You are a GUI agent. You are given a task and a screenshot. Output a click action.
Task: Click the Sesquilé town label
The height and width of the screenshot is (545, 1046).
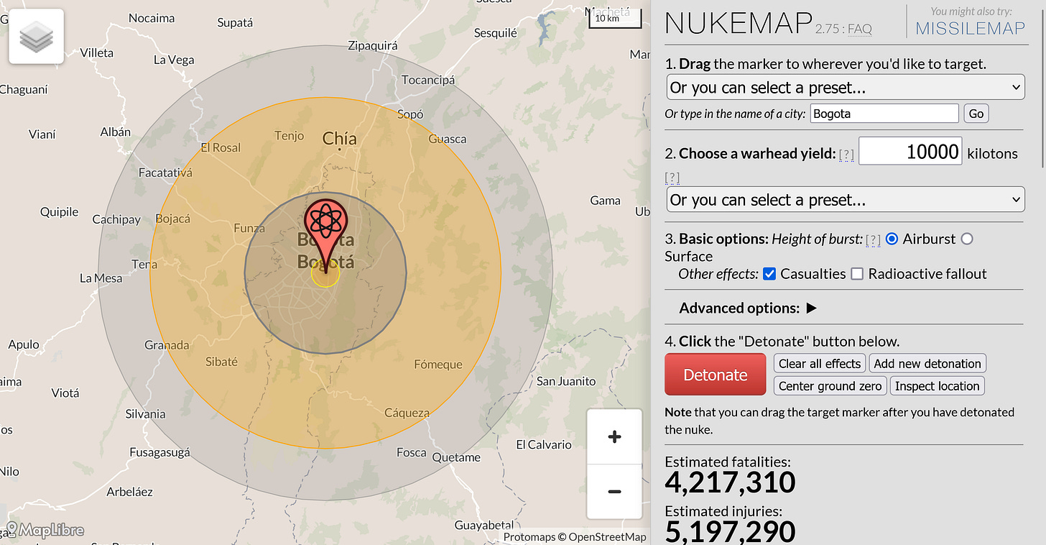496,33
